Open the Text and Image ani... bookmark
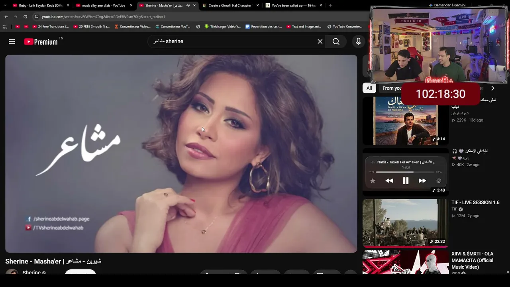Viewport: 510px width, 287px height. pyautogui.click(x=304, y=27)
